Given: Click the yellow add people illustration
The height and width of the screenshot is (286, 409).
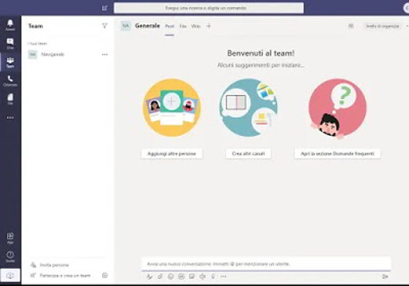Looking at the screenshot, I should click(172, 108).
